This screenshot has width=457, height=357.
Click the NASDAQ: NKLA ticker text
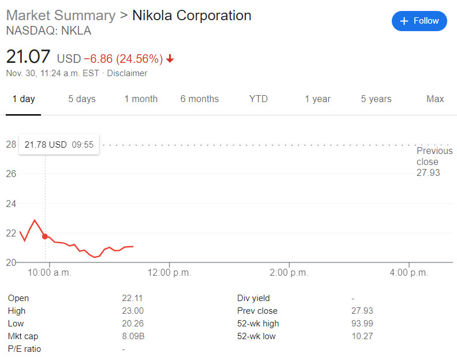48,31
